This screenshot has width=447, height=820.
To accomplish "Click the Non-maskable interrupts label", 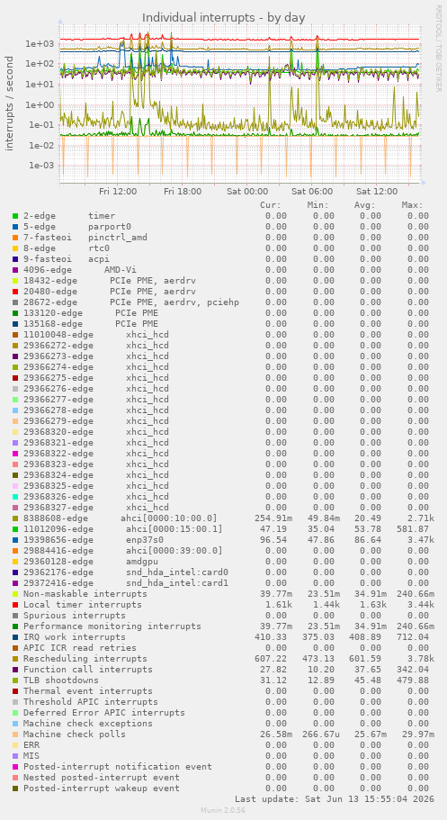I will (85, 594).
